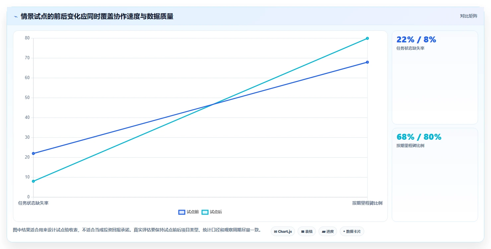Click the y-axis value 0
This screenshot has width=491, height=249.
pyautogui.click(x=29, y=197)
